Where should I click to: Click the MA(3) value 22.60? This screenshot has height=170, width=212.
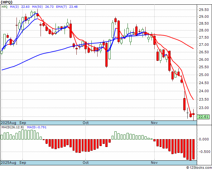[x=26, y=7]
